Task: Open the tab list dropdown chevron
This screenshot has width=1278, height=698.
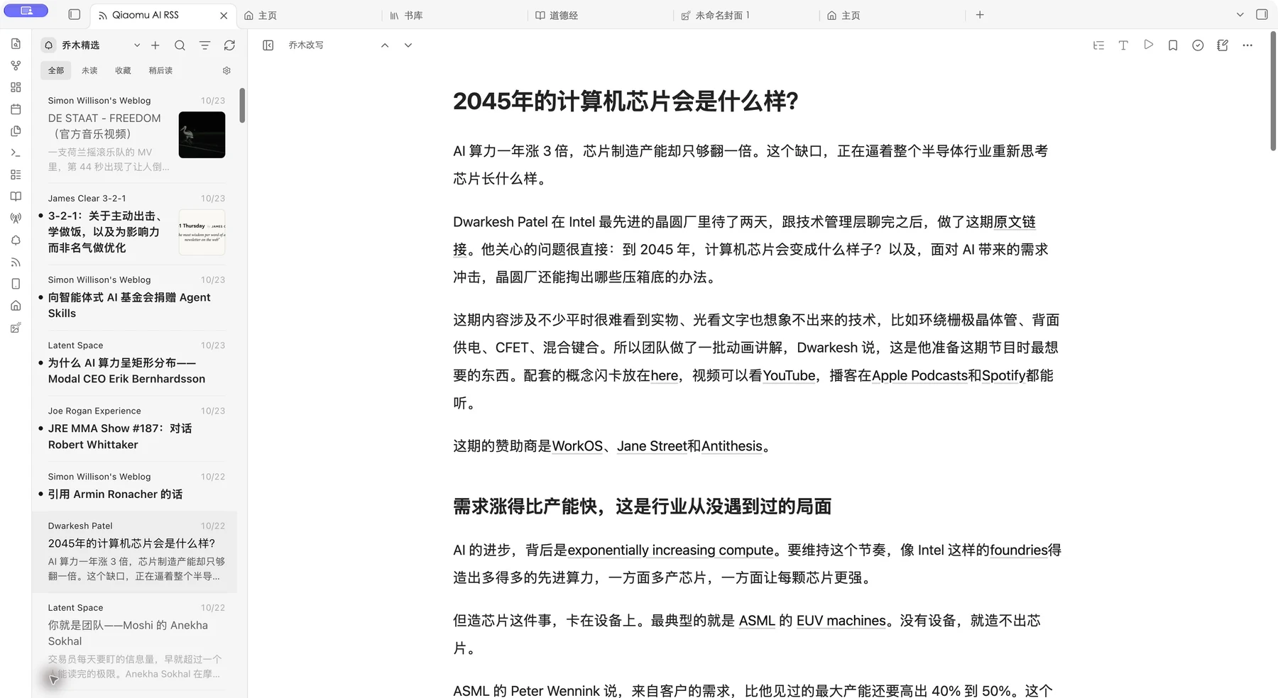Action: tap(1240, 14)
